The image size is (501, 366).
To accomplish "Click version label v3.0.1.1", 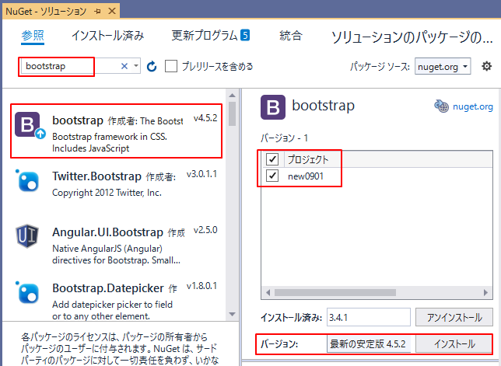I will tap(201, 174).
